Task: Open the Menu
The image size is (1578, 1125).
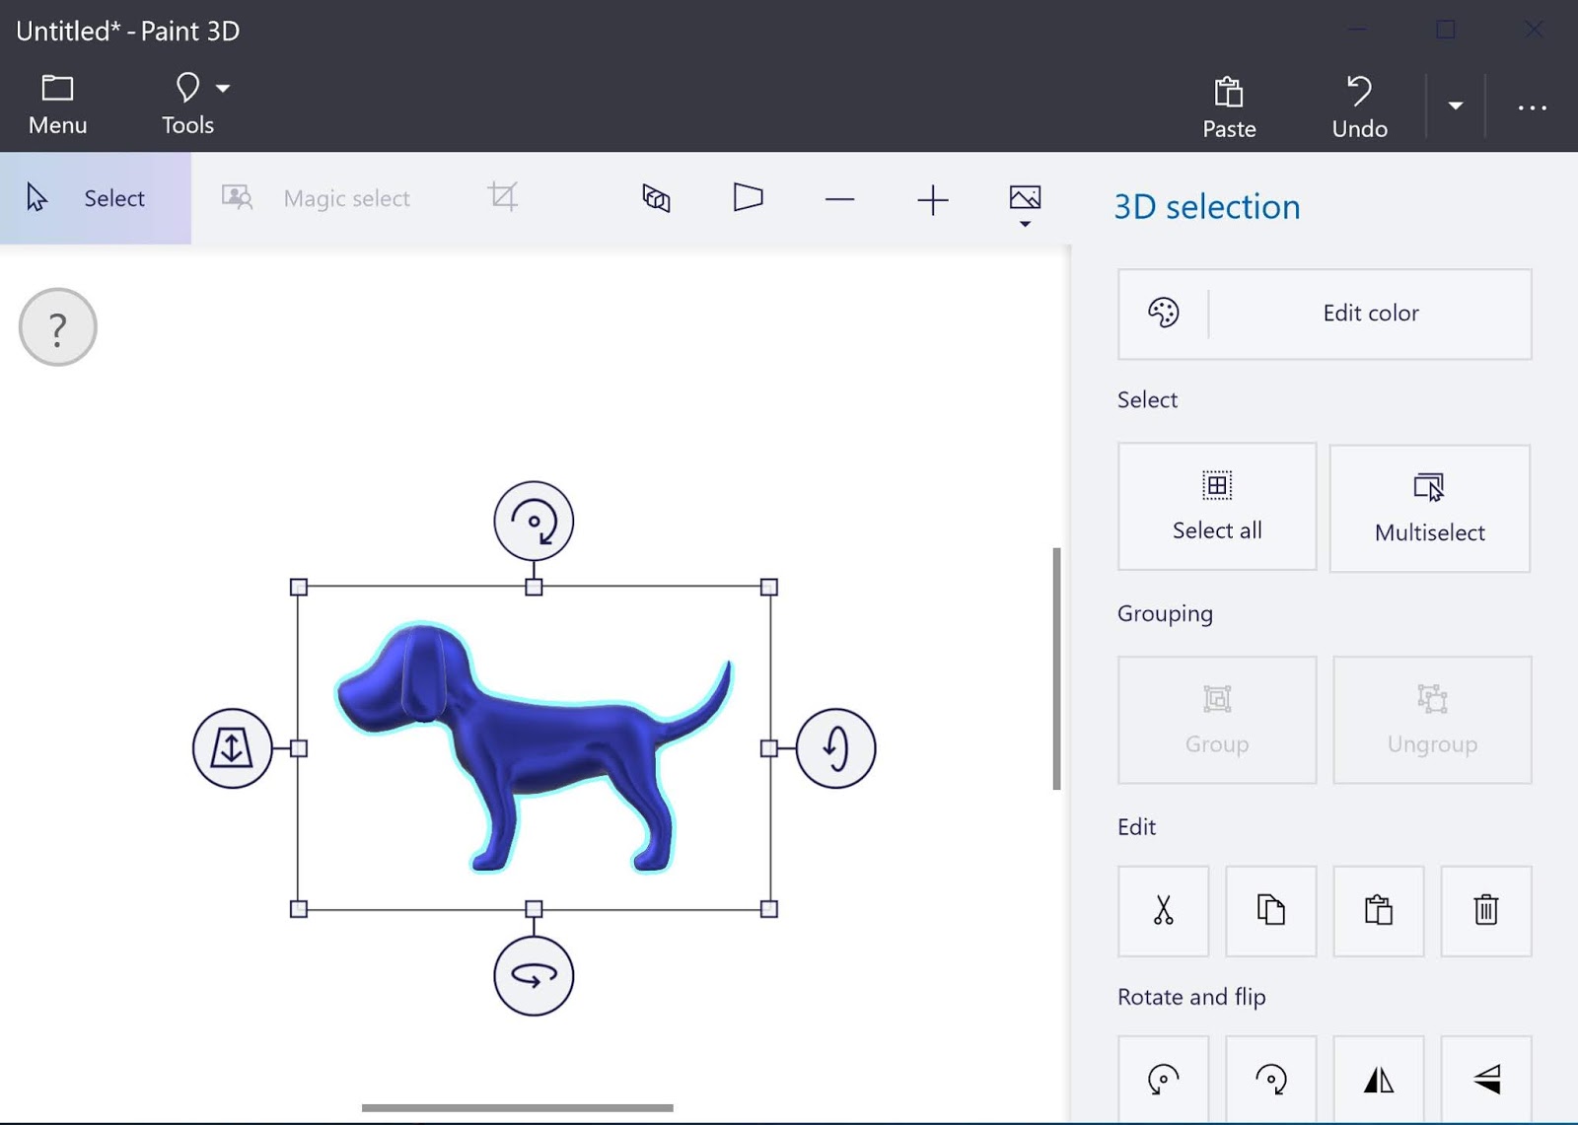Action: (57, 103)
